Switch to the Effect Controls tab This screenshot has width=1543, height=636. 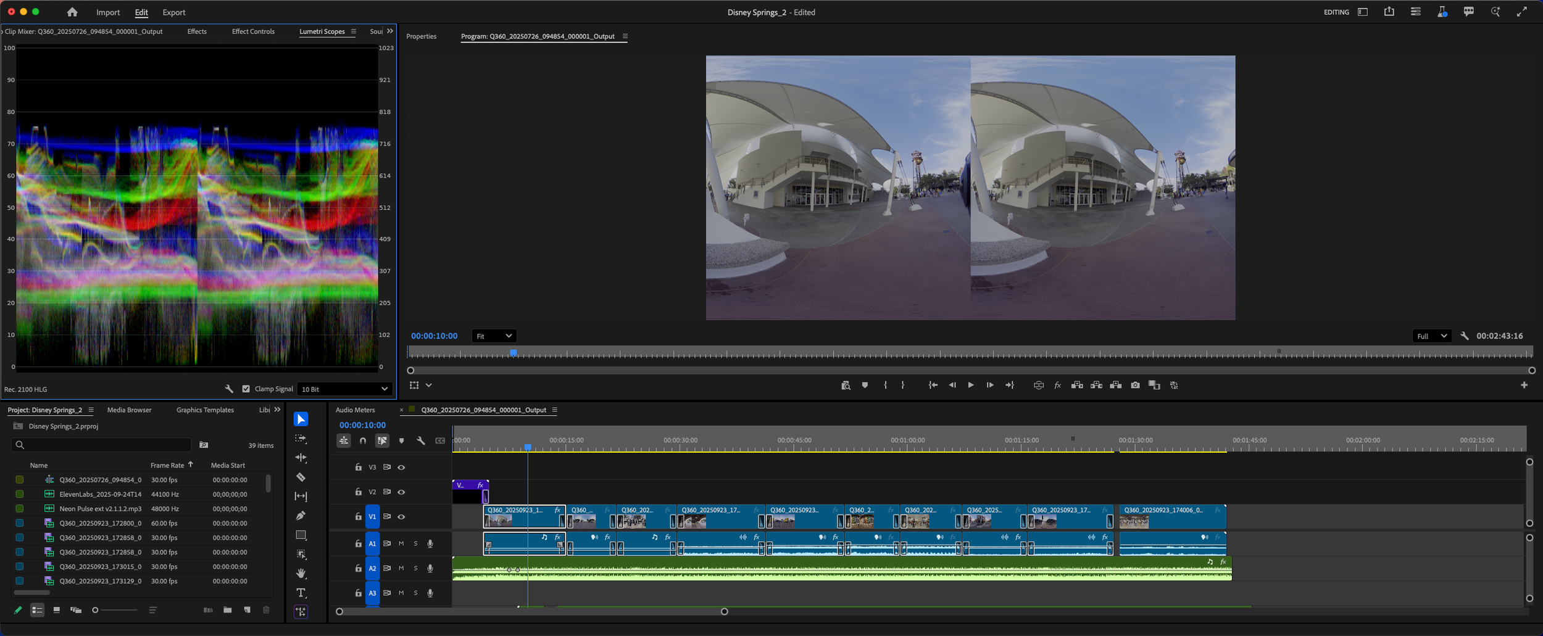click(253, 31)
